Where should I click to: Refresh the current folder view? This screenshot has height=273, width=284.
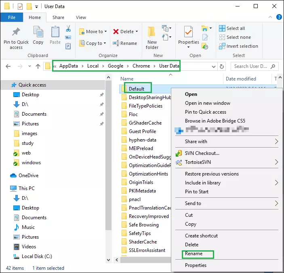pos(222,66)
